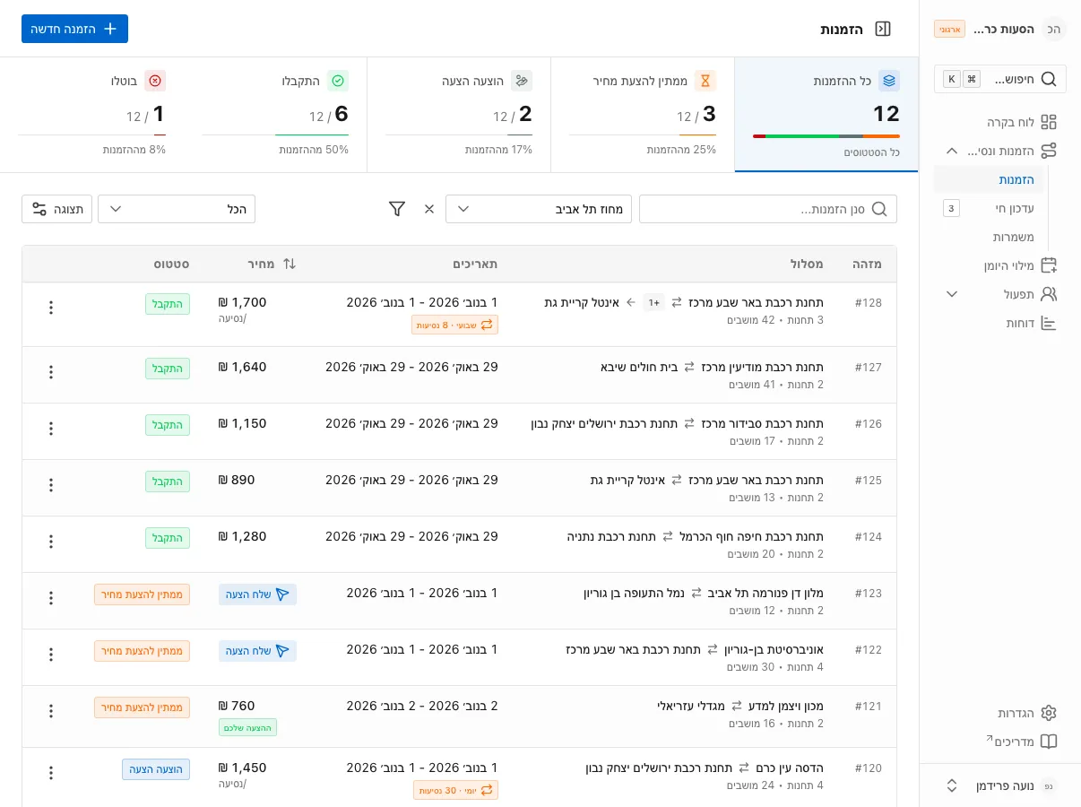This screenshot has height=807, width=1081.
Task: Open the תצוגה view options button
Action: click(x=56, y=209)
